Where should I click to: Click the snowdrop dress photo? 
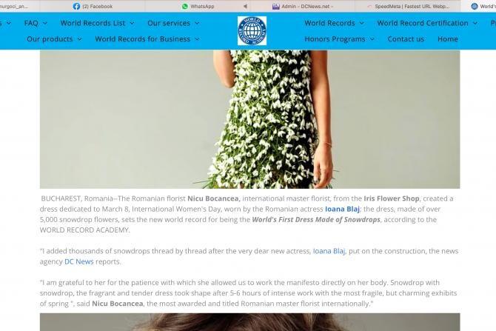point(249,118)
